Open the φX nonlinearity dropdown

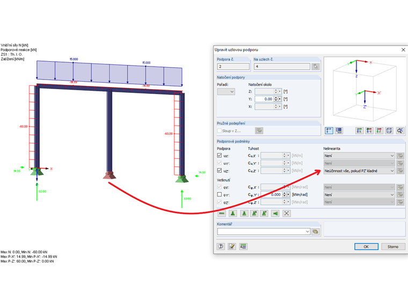(359, 187)
